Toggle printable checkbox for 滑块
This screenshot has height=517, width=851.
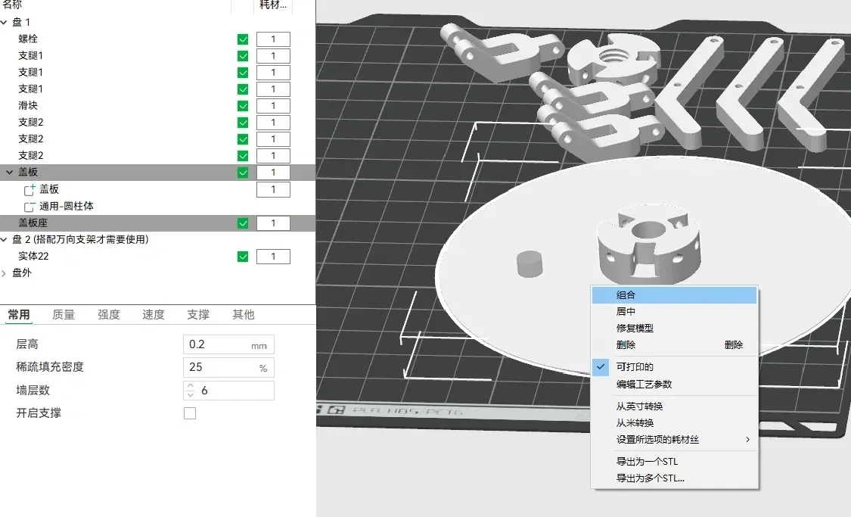(x=243, y=106)
